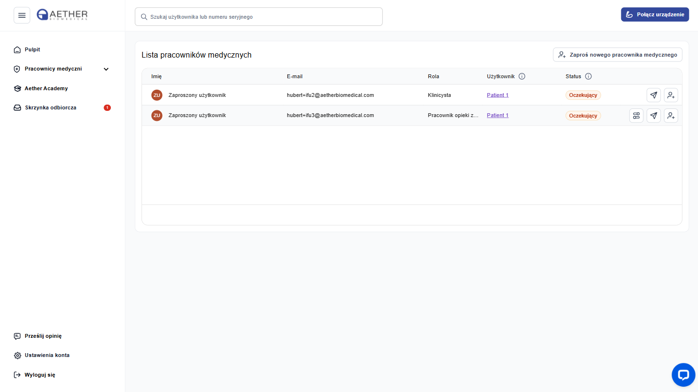Open Patient 1 link in hubert+ifu3 row
The height and width of the screenshot is (392, 698).
coord(497,115)
